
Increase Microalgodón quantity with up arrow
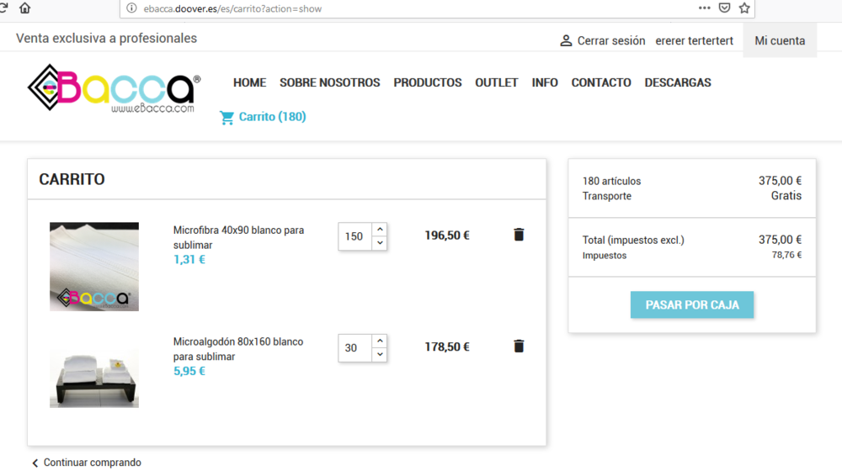pyautogui.click(x=380, y=341)
